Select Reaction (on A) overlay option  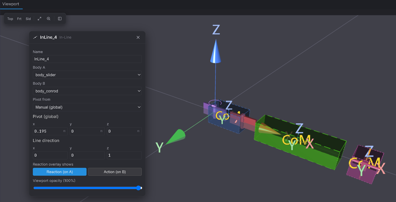click(60, 172)
